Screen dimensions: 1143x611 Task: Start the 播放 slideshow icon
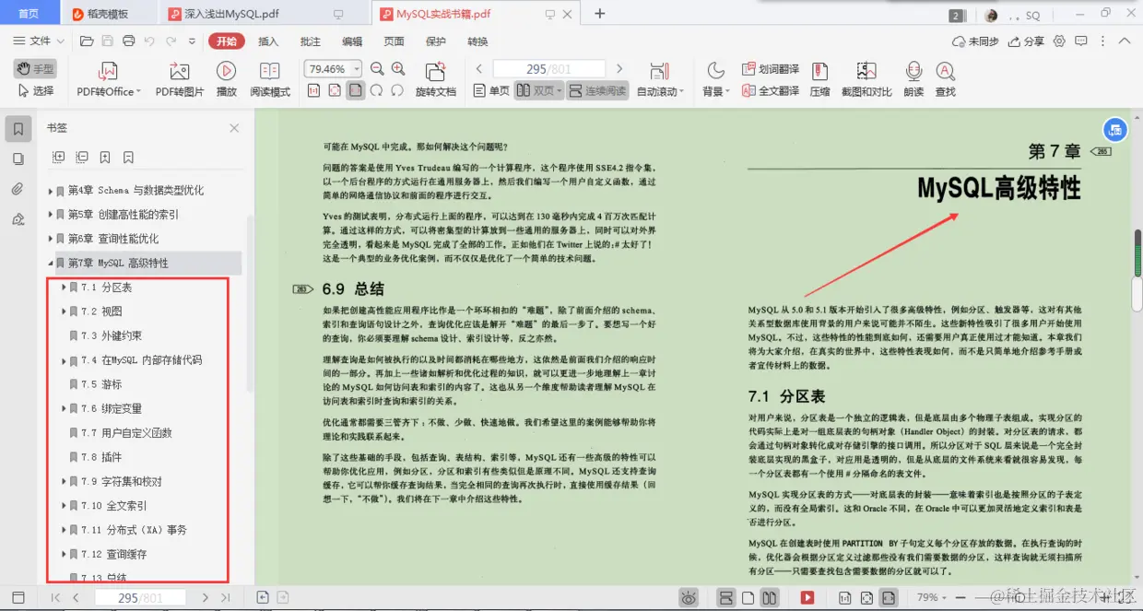pos(226,71)
